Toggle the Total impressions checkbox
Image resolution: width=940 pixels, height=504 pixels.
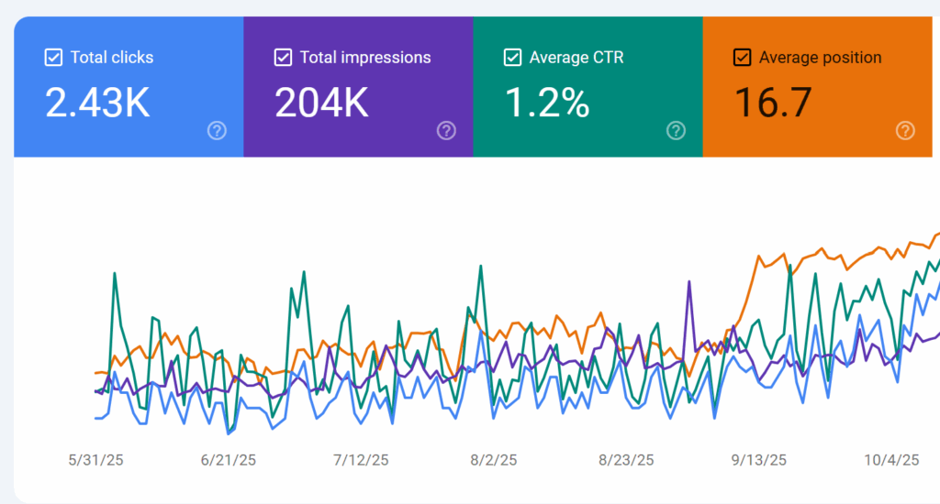(284, 58)
